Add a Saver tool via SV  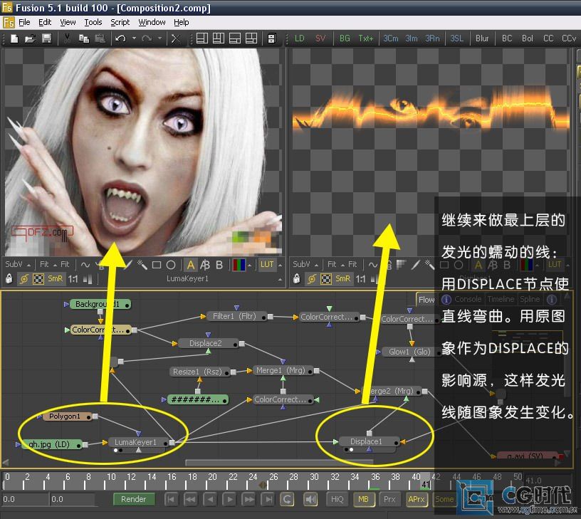tap(320, 38)
